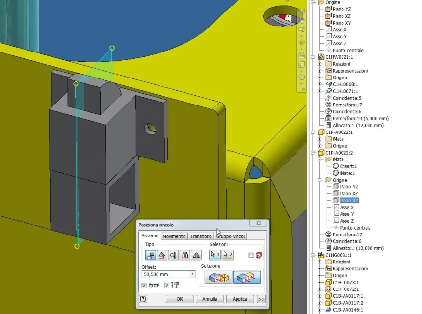Choose the Symmetry constraint type icon

(196, 255)
